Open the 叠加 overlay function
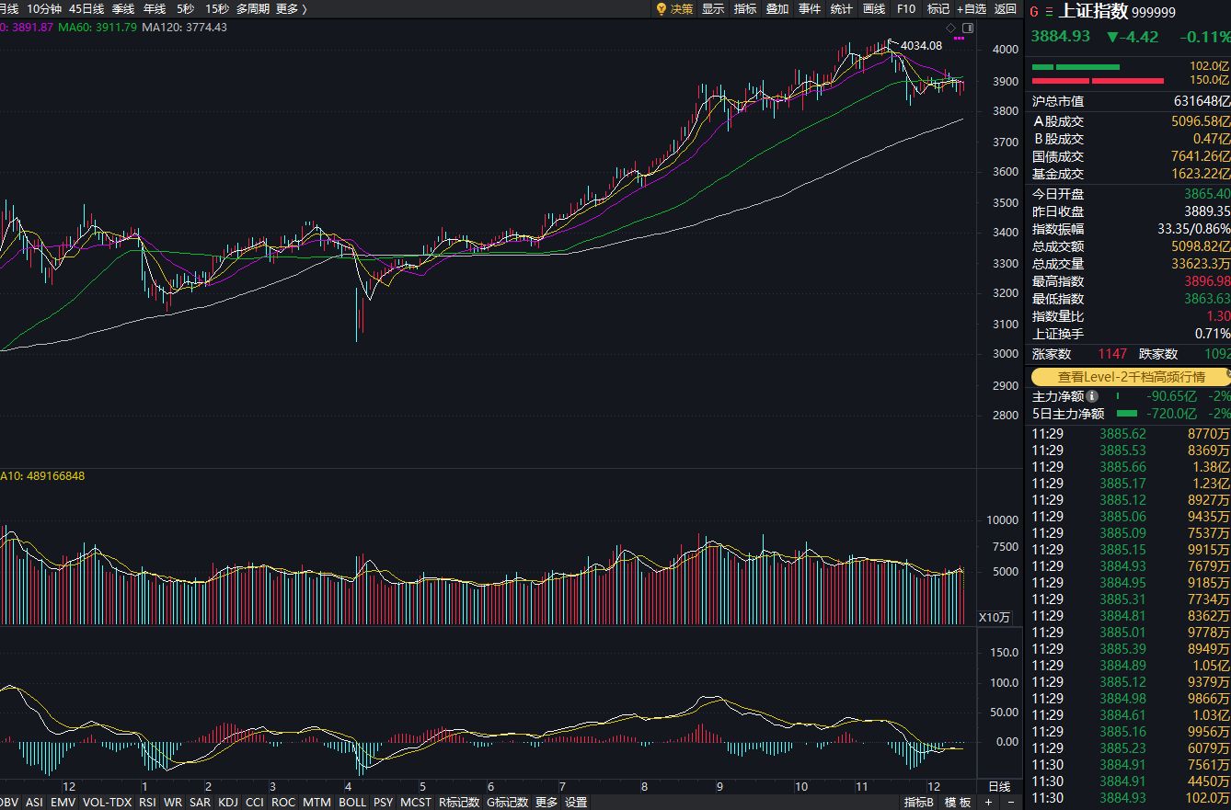Screen dimensions: 1231x810 [776, 10]
